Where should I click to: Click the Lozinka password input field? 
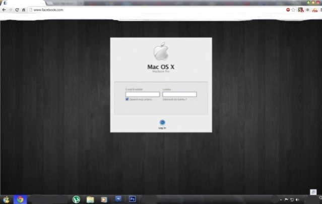click(x=179, y=94)
